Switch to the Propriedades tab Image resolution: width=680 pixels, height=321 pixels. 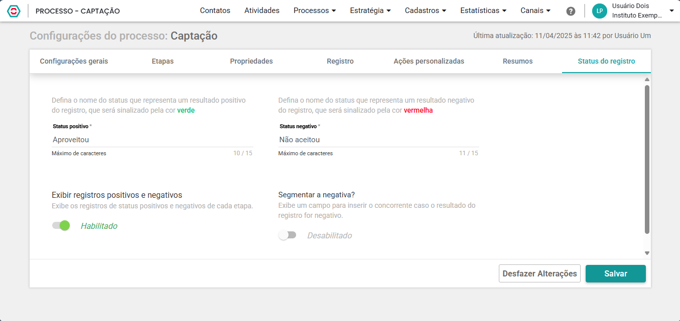(251, 61)
